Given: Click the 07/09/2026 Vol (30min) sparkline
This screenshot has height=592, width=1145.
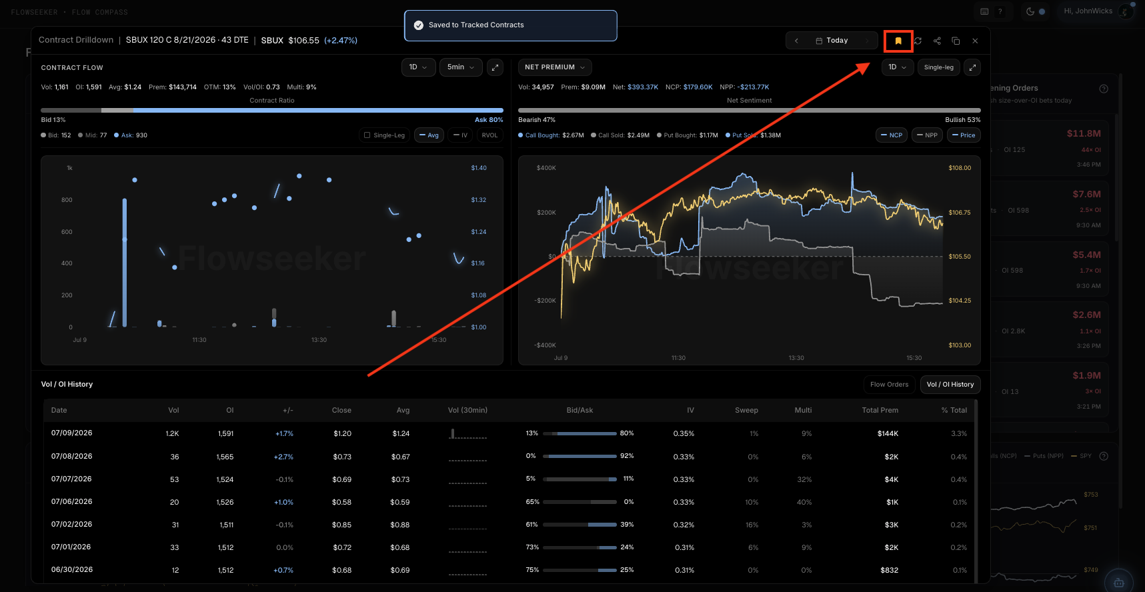Looking at the screenshot, I should click(x=467, y=433).
